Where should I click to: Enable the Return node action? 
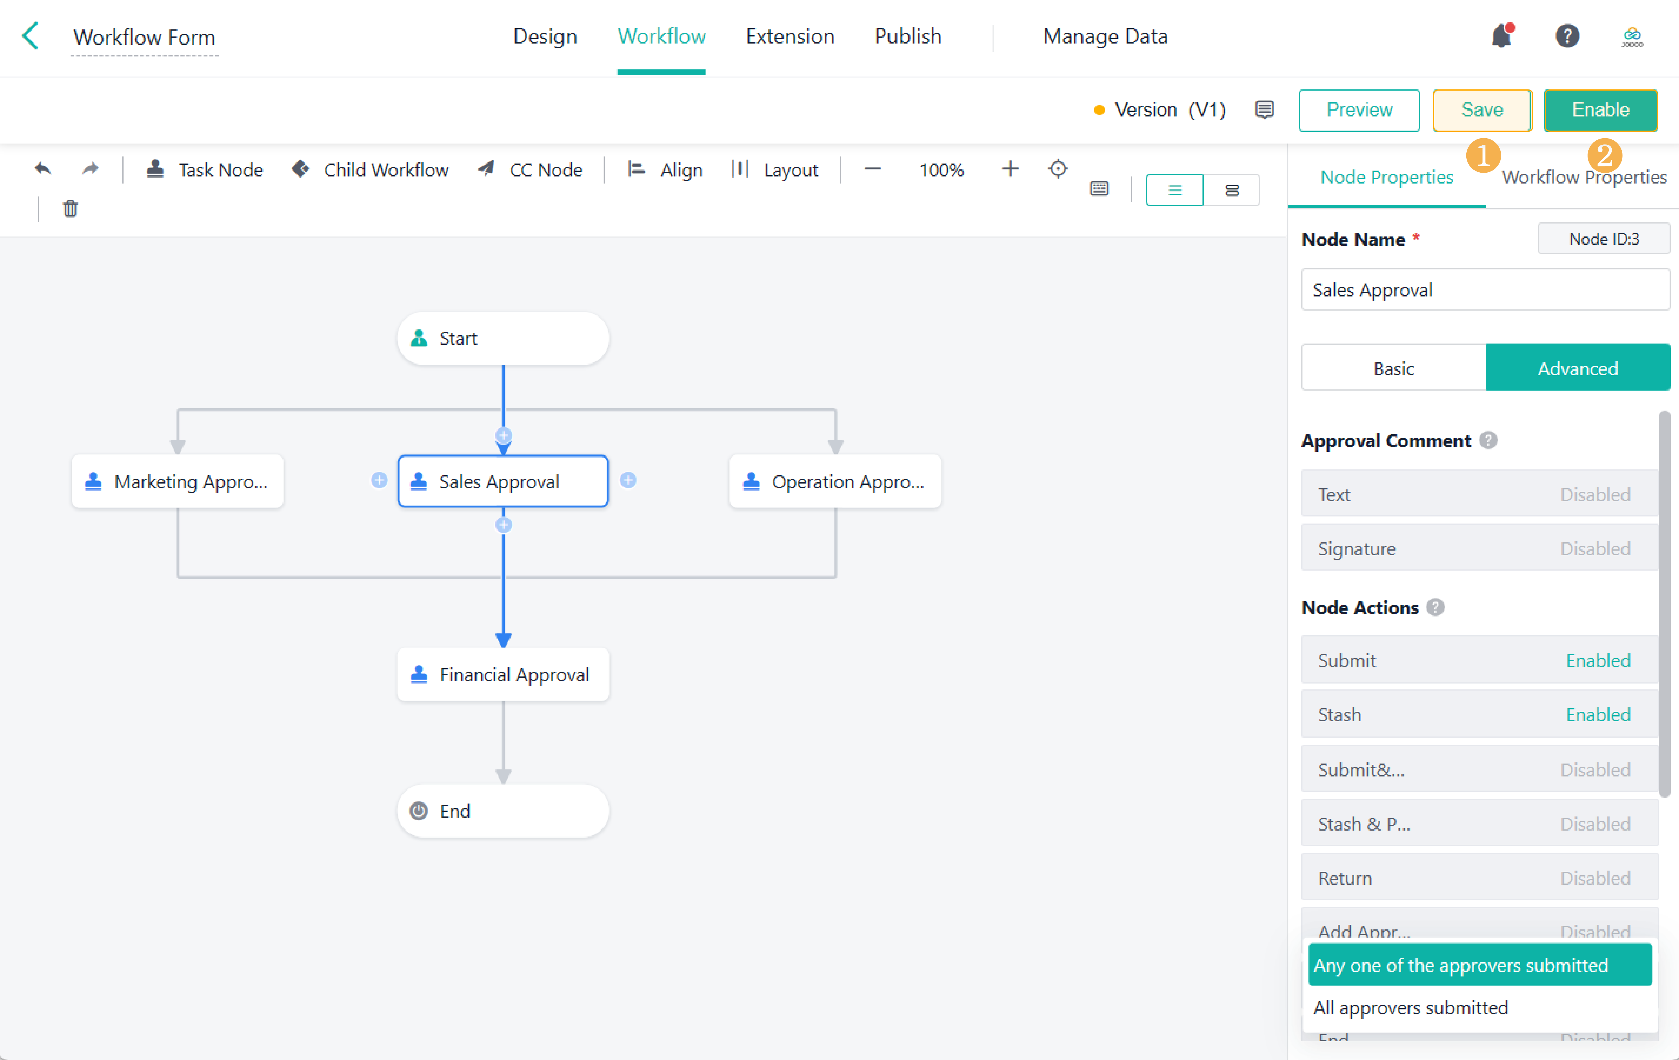point(1596,877)
